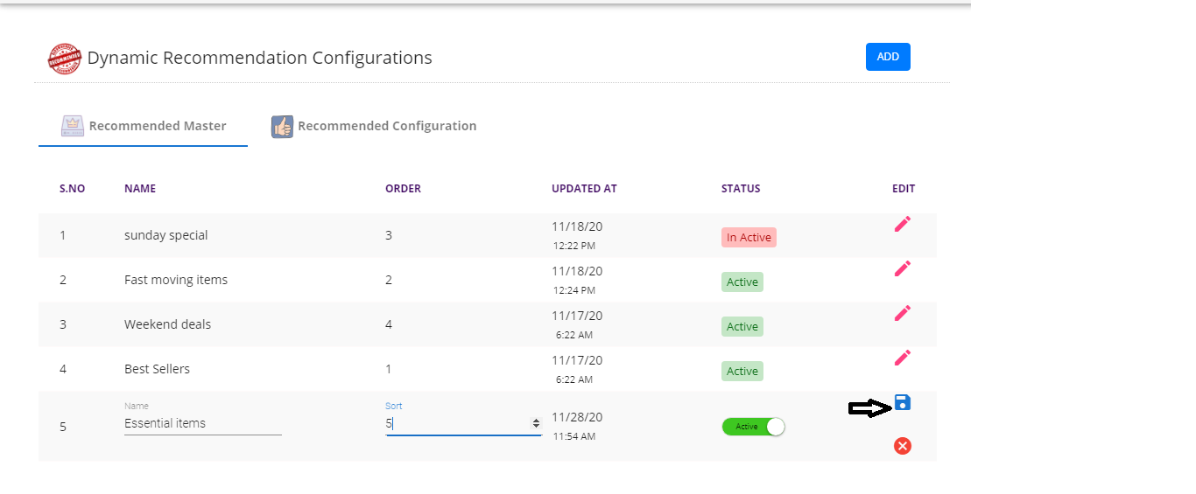Screen dimensions: 1196x494
Task: Click the Recommended Master drawer icon
Action: coord(72,126)
